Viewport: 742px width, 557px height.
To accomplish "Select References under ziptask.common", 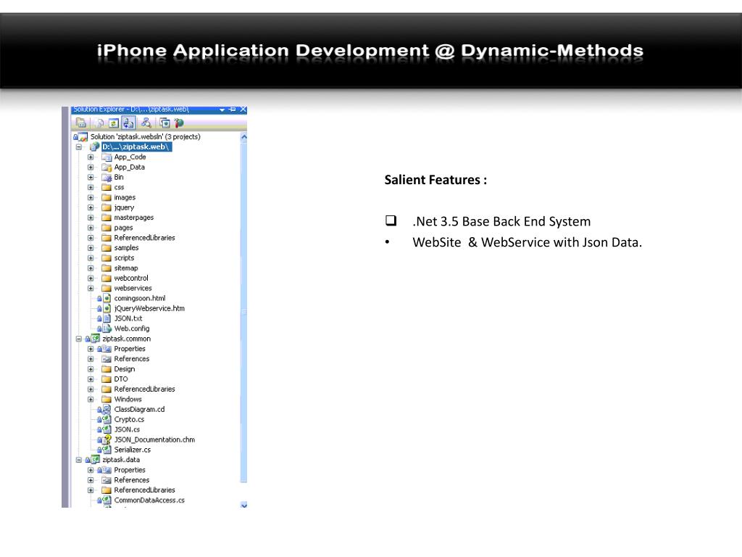I will tap(132, 359).
